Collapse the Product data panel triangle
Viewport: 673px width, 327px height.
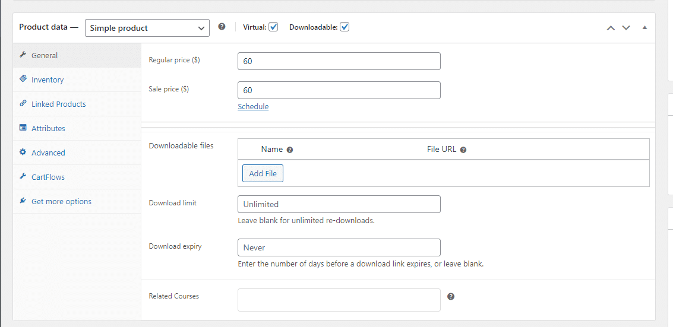pos(644,28)
